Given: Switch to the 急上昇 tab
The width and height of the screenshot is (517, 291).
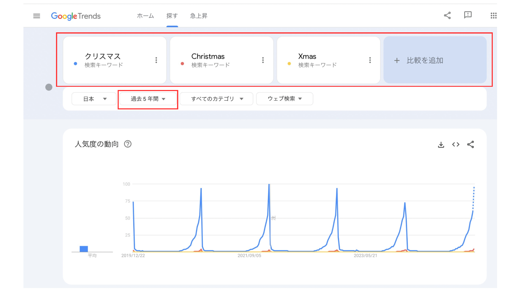Looking at the screenshot, I should tap(199, 16).
